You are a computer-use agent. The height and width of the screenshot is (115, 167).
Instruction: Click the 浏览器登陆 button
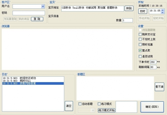[10, 19]
